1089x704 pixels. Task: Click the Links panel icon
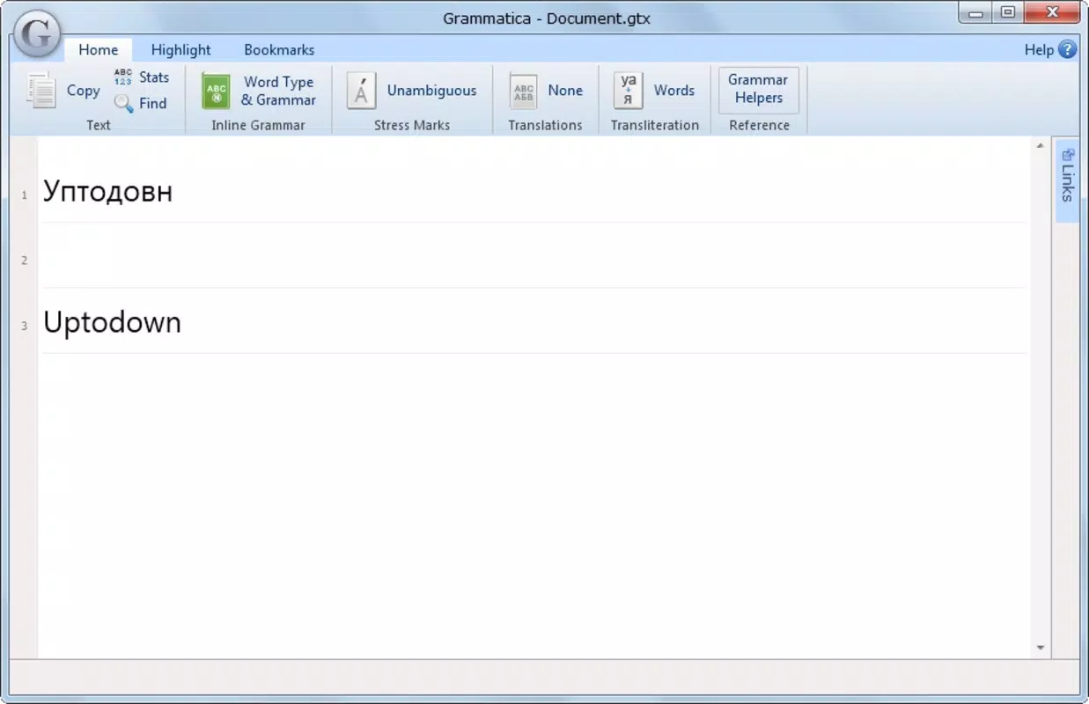(x=1068, y=155)
